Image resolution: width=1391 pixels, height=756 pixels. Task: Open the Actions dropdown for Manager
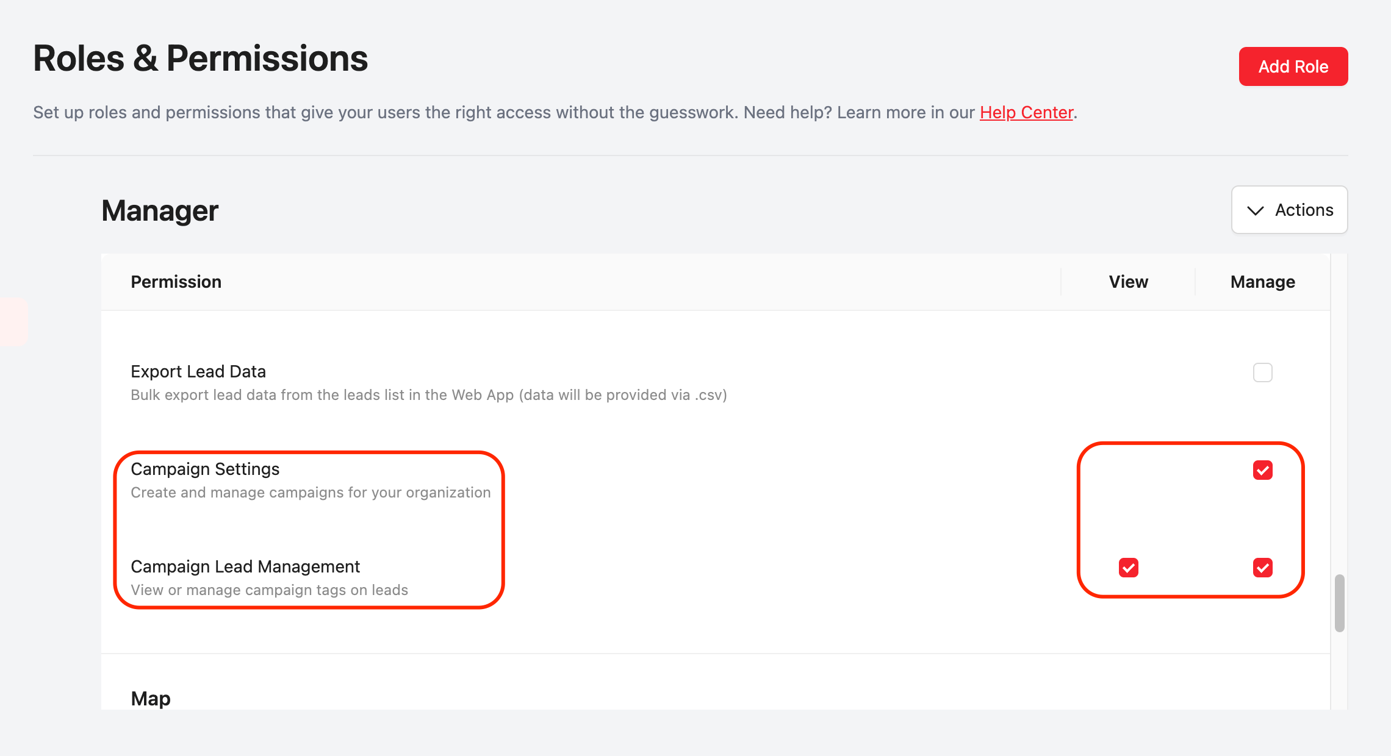click(1289, 210)
